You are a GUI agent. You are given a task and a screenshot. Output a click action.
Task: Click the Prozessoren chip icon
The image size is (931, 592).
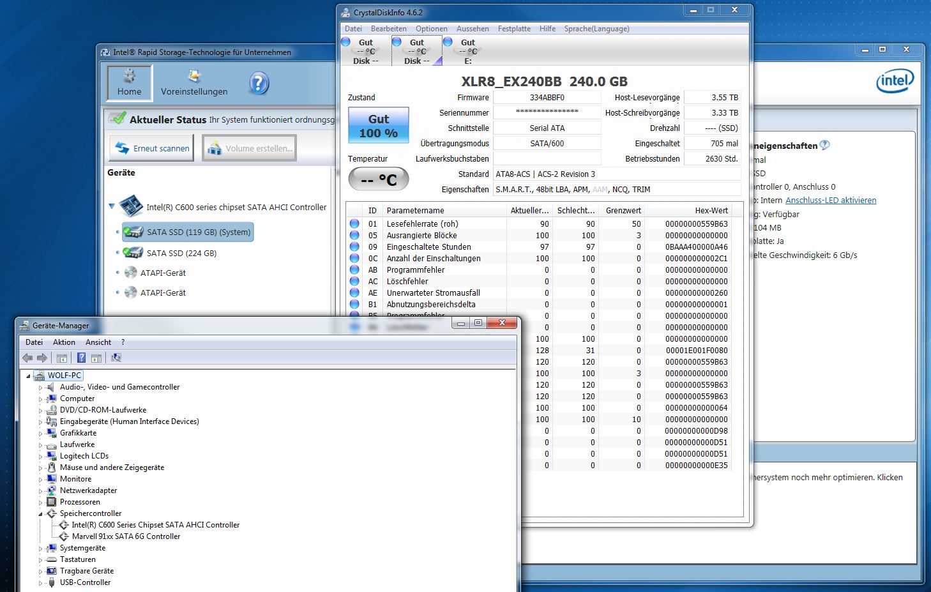(x=52, y=502)
